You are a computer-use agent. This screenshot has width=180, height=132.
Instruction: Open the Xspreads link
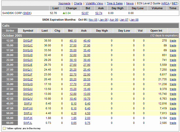64,4
